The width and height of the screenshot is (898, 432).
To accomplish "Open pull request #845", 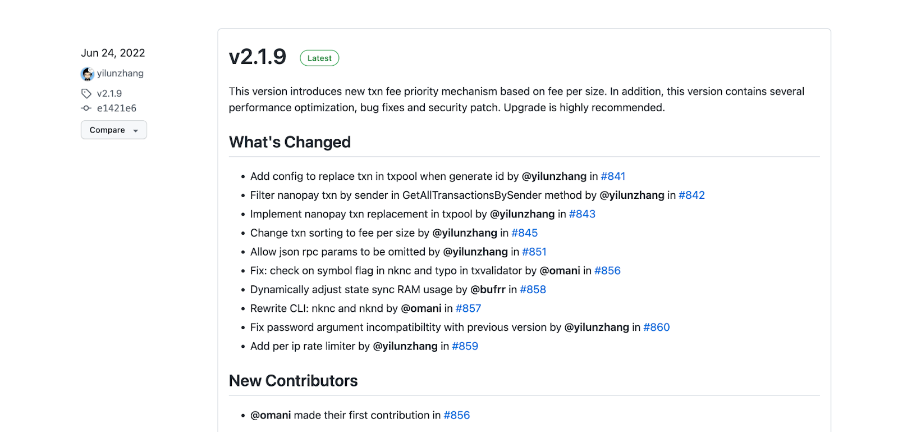I will coord(524,233).
